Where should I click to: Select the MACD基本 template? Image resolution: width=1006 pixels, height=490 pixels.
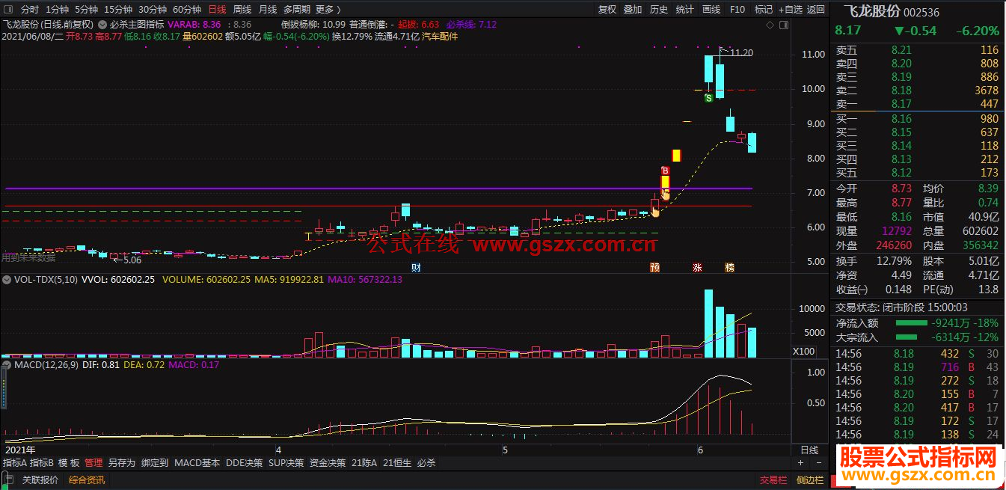[x=197, y=463]
